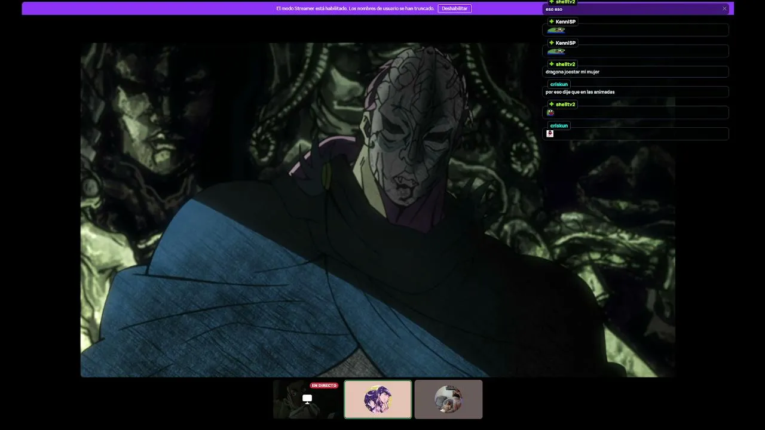Click the green badge icon beside shelltv2 above 'dragona joestar'
Viewport: 765px width, 430px height.
click(x=552, y=64)
